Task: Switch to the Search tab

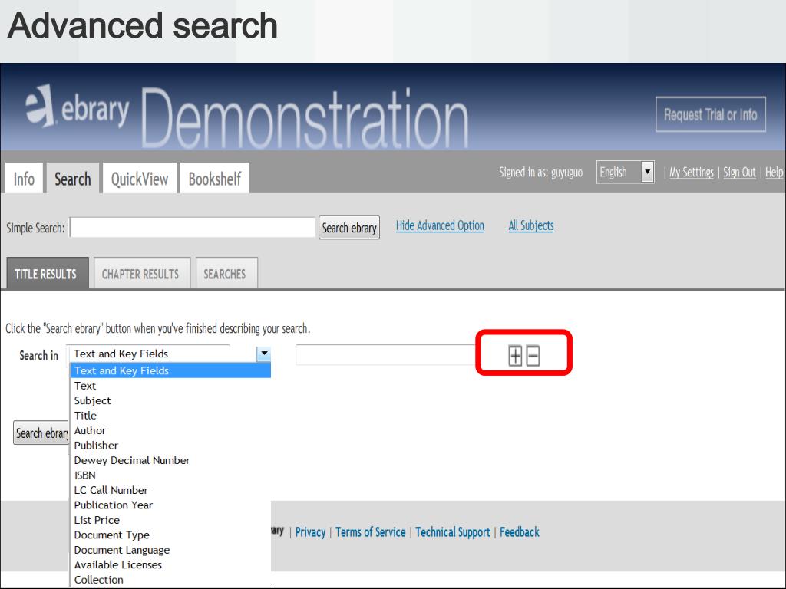Action: (73, 178)
